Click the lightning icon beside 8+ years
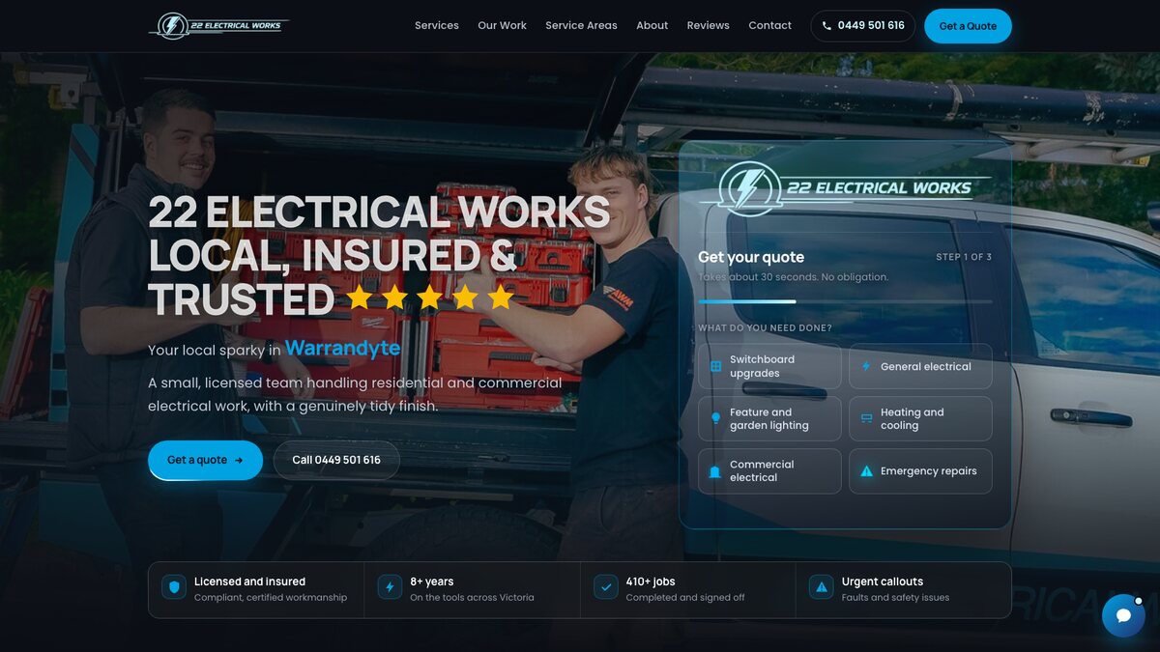The image size is (1160, 652). (390, 586)
